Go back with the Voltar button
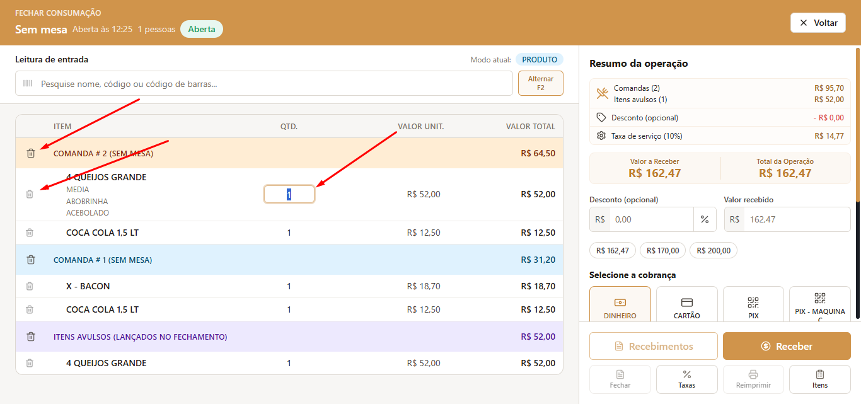Screen dimensions: 861x404 818,23
